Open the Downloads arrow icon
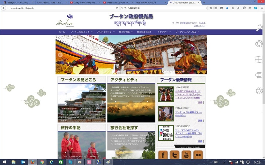This screenshot has width=265, height=165. 227,8
